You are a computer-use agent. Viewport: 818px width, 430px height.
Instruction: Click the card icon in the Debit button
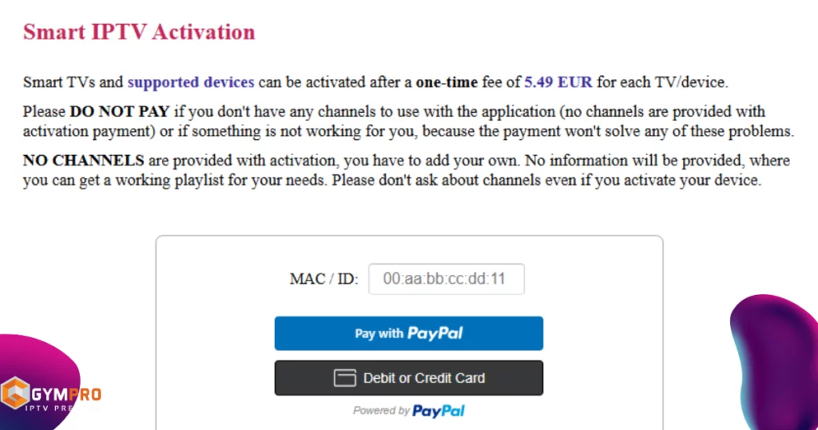(x=344, y=378)
